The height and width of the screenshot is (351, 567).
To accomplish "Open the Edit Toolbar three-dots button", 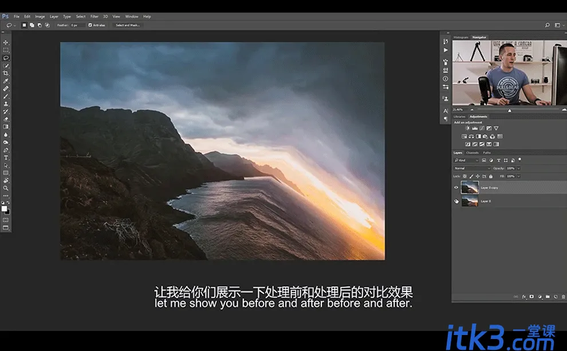I will tap(6, 196).
